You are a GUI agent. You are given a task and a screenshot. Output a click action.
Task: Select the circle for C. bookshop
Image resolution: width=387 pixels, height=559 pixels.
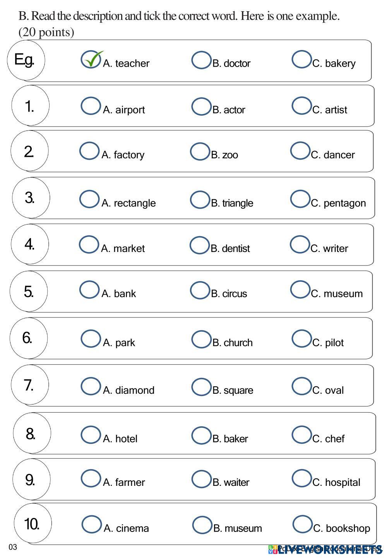pos(302,524)
